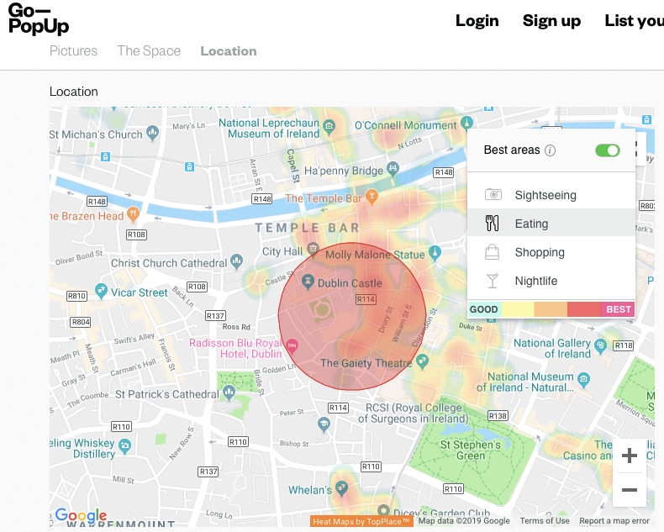Viewport: 664px width, 532px height.
Task: Click the St Patrick's Cathedral marker
Action: pos(229,392)
